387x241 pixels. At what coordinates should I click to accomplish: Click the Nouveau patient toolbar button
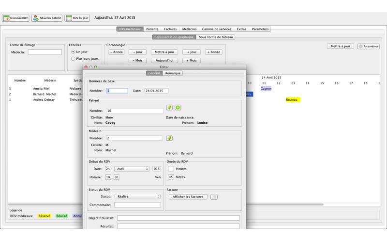pos(47,18)
